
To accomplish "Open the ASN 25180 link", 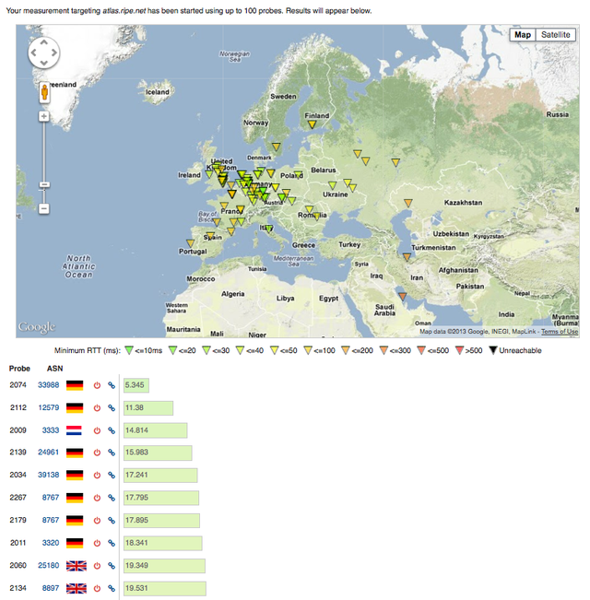I will 48,565.
